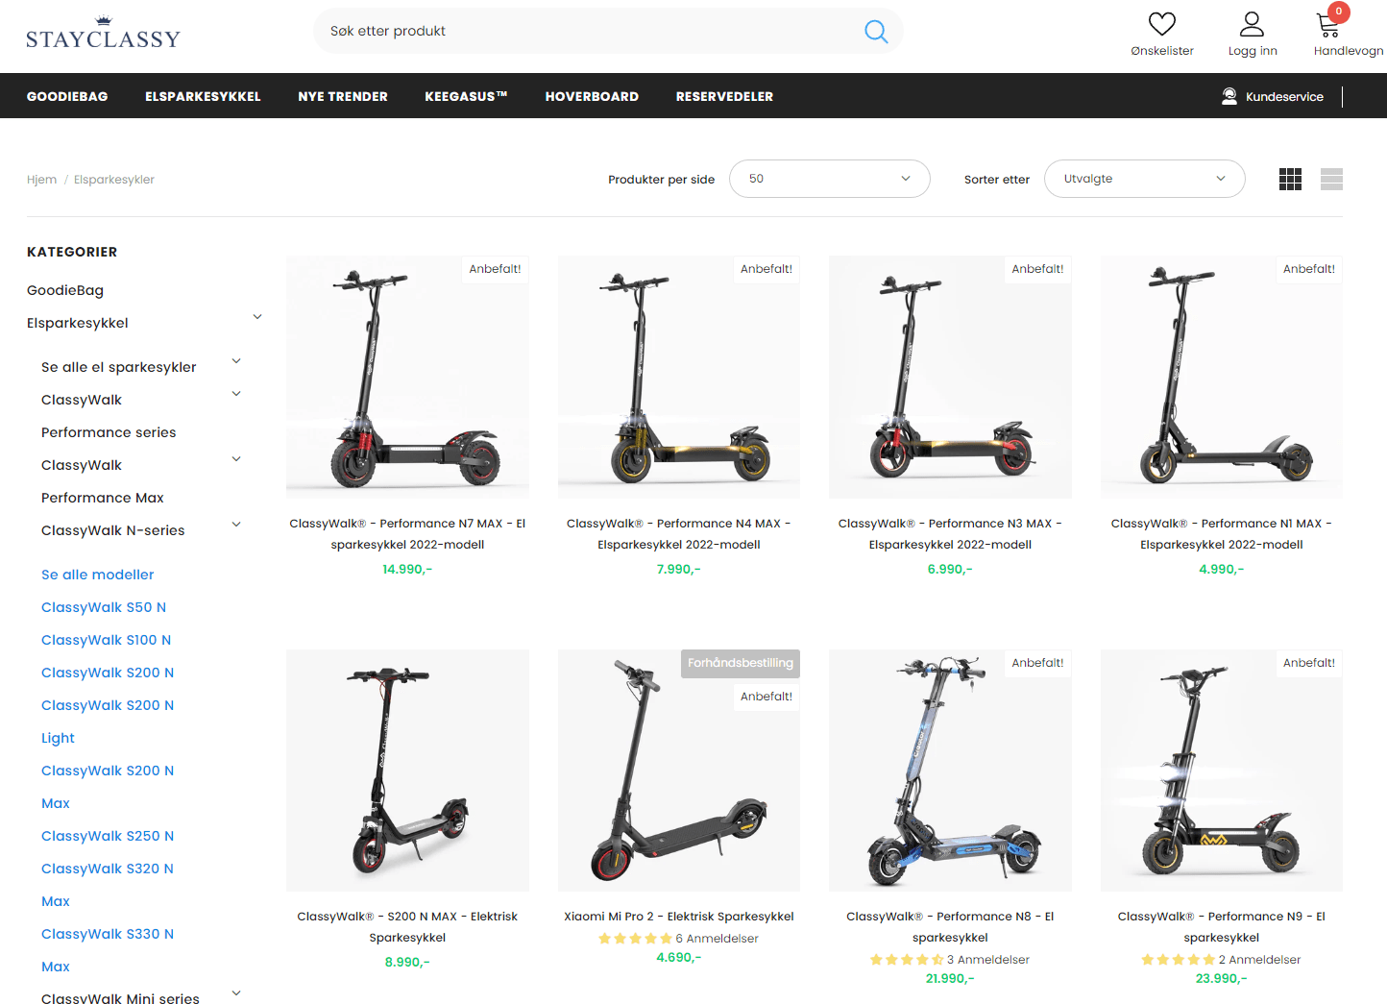
Task: Click the product search input field
Action: (x=586, y=31)
